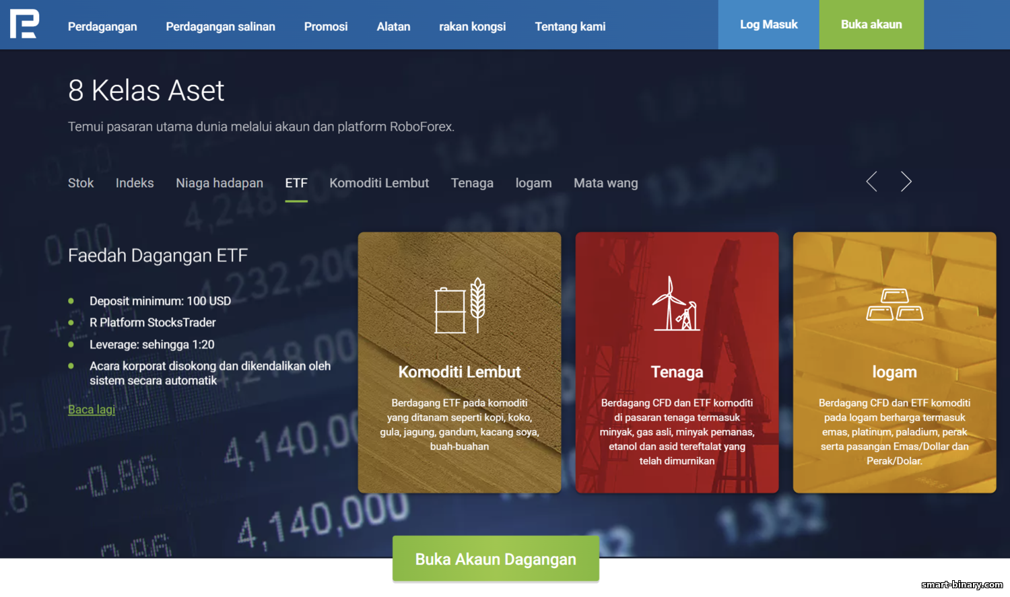Viewport: 1010px width, 597px height.
Task: Click the gold bars icon
Action: [x=894, y=304]
